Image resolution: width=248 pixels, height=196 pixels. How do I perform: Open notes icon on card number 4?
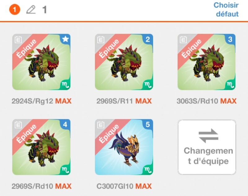pyautogui.click(x=18, y=125)
